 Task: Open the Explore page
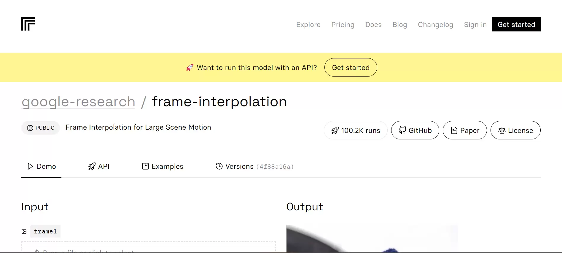308,25
